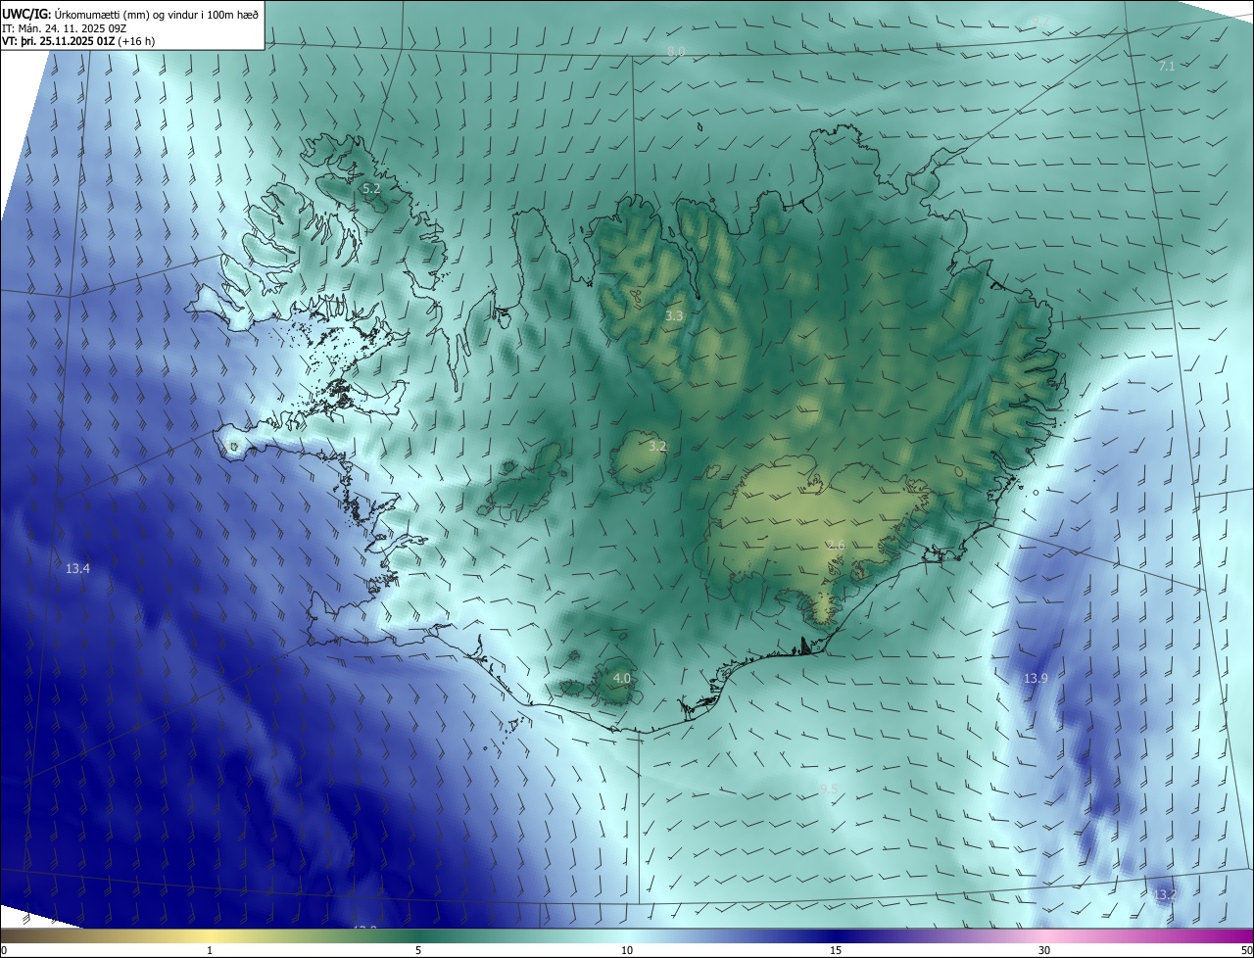Click the colorbar tick label 30
Image resolution: width=1254 pixels, height=958 pixels.
pyautogui.click(x=1044, y=950)
